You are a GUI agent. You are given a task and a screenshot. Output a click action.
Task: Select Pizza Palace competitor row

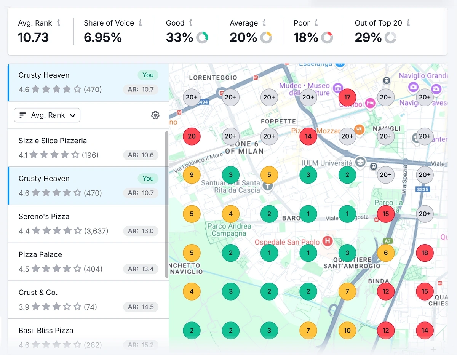click(x=88, y=262)
